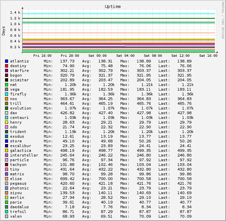Click the 'Sat 00:00' x-axis label

[98, 56]
